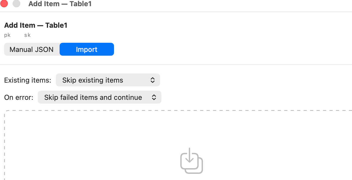
Task: Select "Skip failed items and continue" text
Action: 93,97
